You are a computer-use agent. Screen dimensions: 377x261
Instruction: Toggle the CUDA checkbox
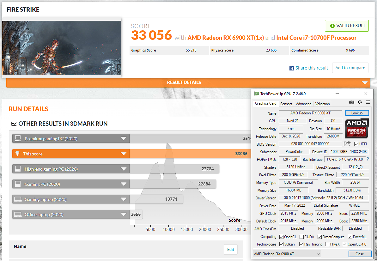pyautogui.click(x=301, y=237)
